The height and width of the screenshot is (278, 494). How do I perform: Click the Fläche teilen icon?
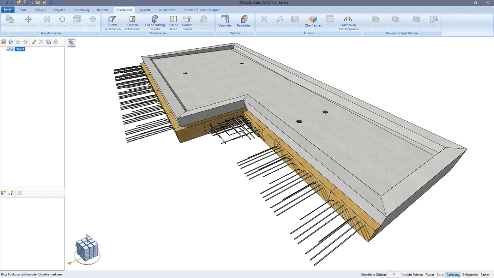[x=174, y=23]
